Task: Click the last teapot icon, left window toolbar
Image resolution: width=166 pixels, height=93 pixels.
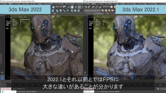Action: click(x=79, y=11)
